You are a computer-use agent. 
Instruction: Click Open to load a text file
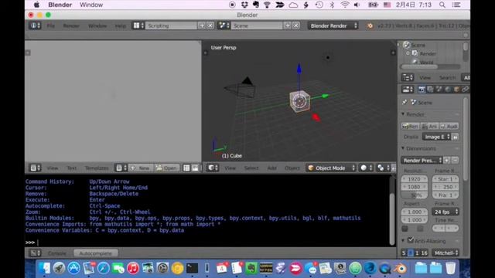167,168
